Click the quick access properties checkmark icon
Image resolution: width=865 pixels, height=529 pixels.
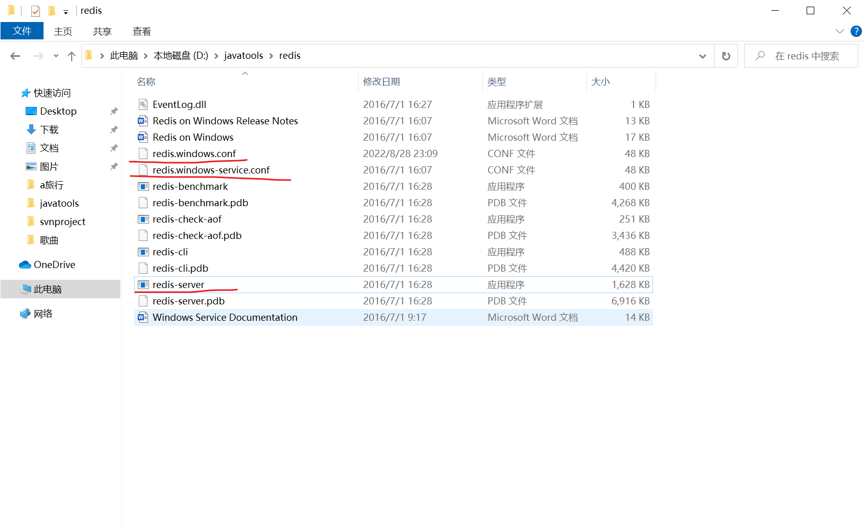click(x=35, y=11)
